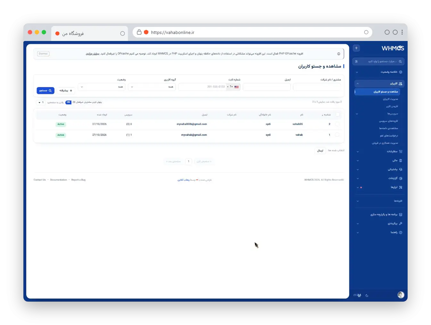Open افزودن کاربر in sidebar
431x325 pixels.
coord(392,106)
